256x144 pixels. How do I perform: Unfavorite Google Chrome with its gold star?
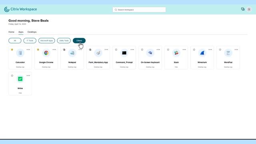38,50
